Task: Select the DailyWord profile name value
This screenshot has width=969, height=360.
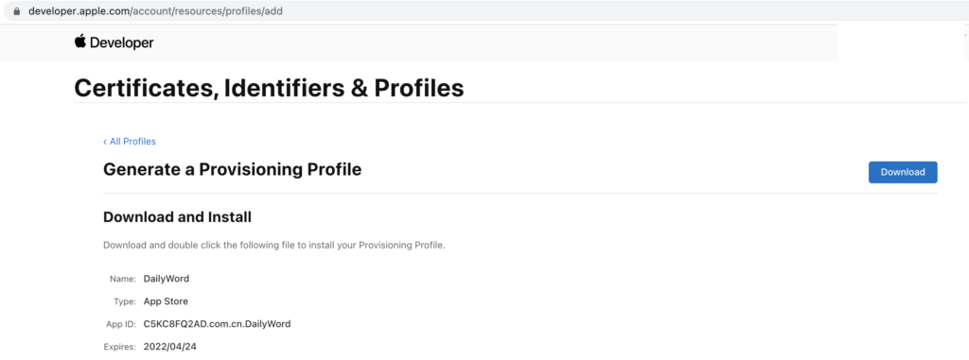Action: point(167,279)
